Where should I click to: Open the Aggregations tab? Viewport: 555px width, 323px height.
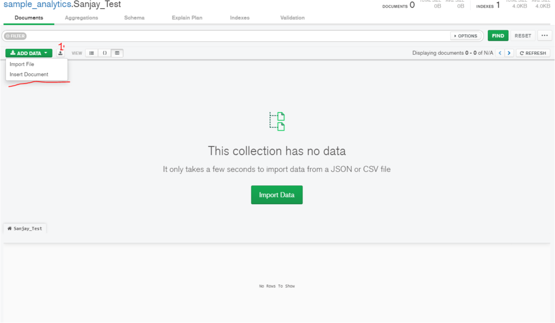(81, 18)
